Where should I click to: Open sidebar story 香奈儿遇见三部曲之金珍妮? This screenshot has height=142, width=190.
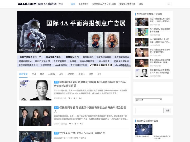[160, 51]
